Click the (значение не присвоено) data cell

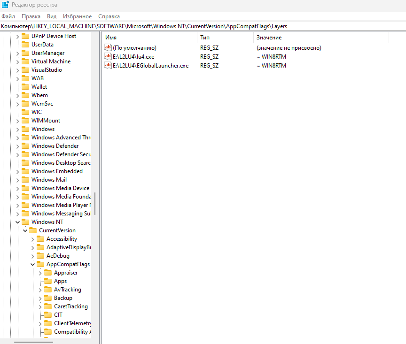tap(289, 48)
